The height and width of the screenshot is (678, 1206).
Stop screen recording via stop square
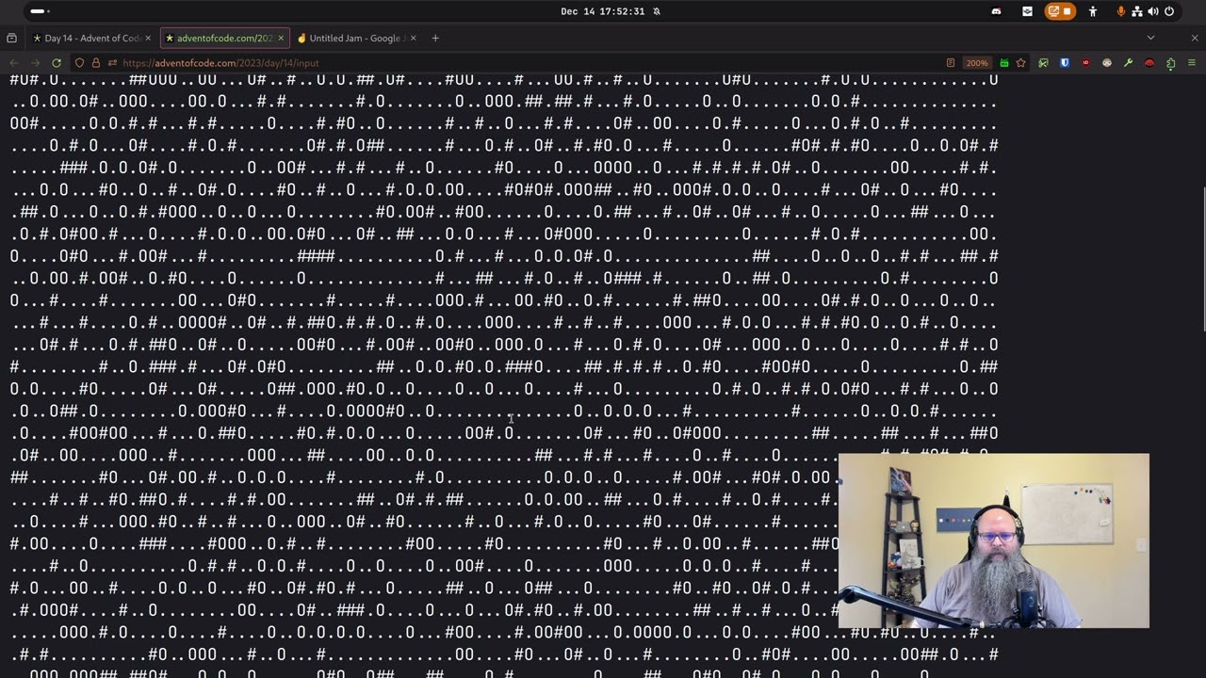[1067, 11]
